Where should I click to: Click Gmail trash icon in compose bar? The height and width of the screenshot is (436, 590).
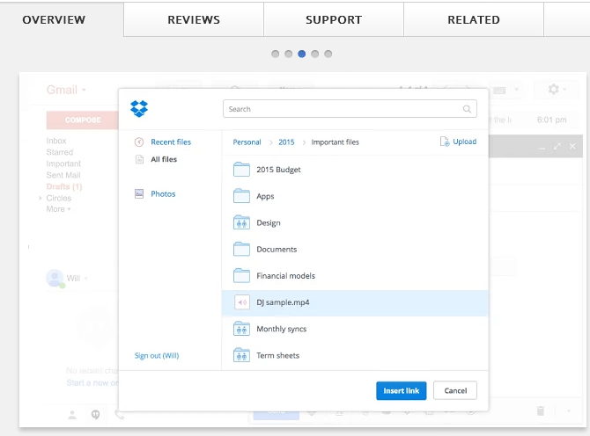tap(541, 411)
